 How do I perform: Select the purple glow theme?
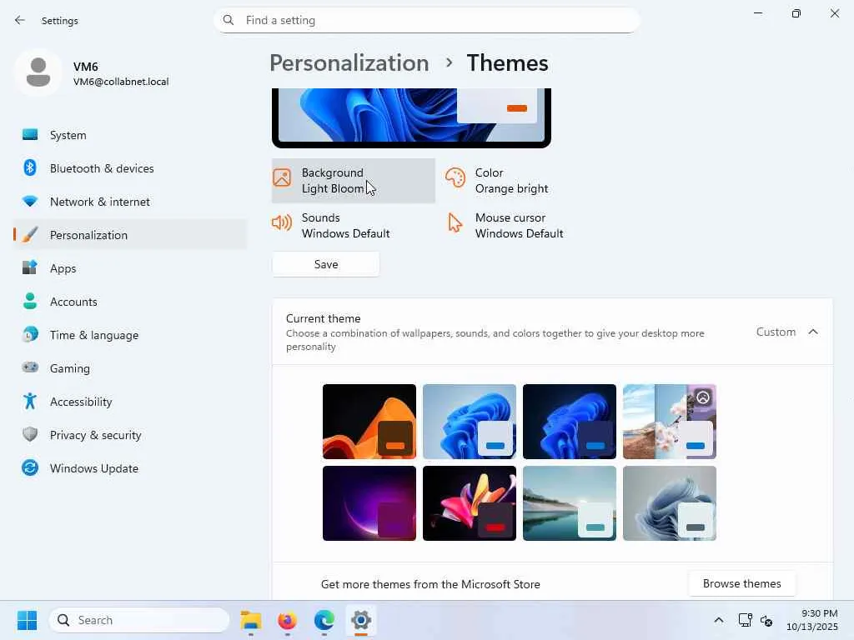click(369, 503)
